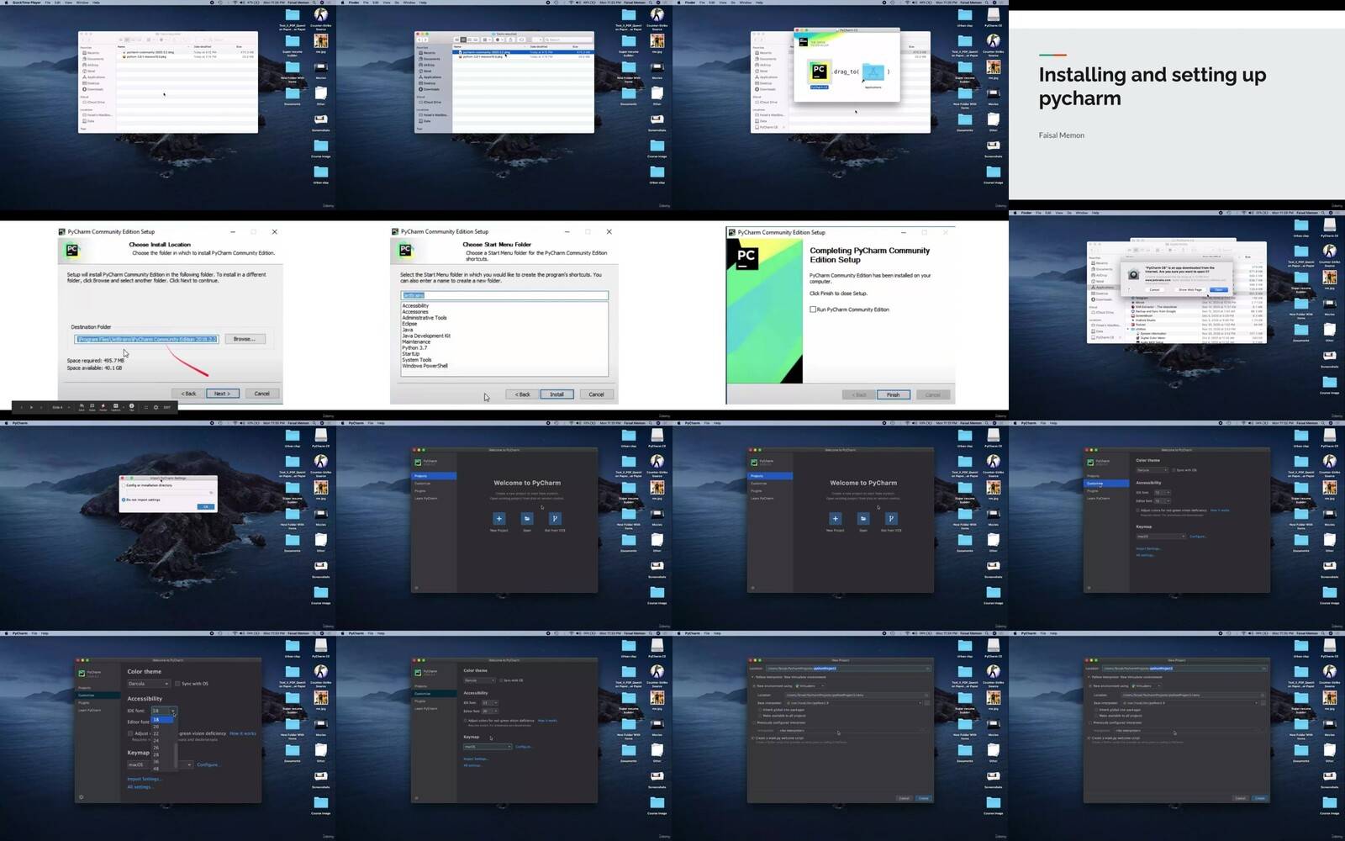Select 'Do not import settings' radio option

[x=124, y=500]
